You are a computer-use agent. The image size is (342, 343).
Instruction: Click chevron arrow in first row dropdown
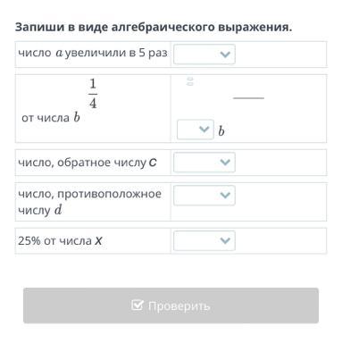pos(225,54)
